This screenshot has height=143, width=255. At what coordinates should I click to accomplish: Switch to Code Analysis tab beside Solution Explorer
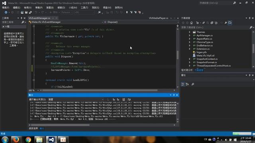coord(187,70)
